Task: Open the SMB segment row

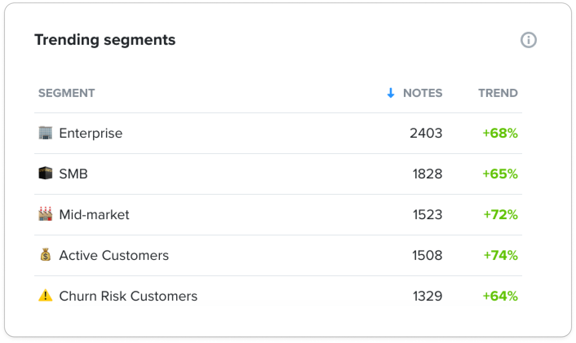Action: click(x=278, y=174)
